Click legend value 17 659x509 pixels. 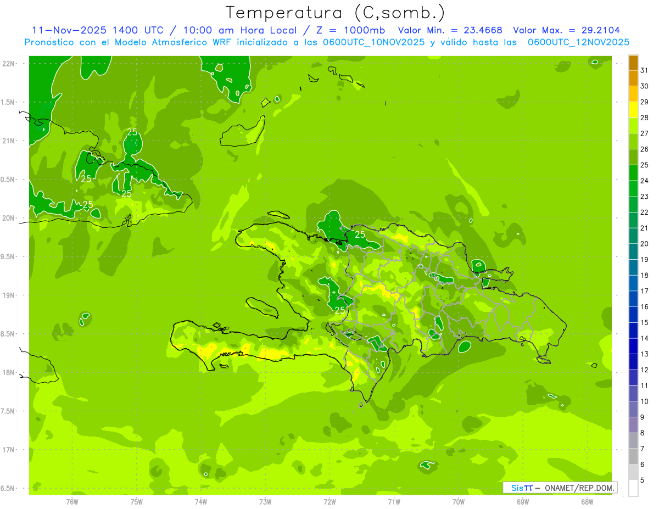645,290
